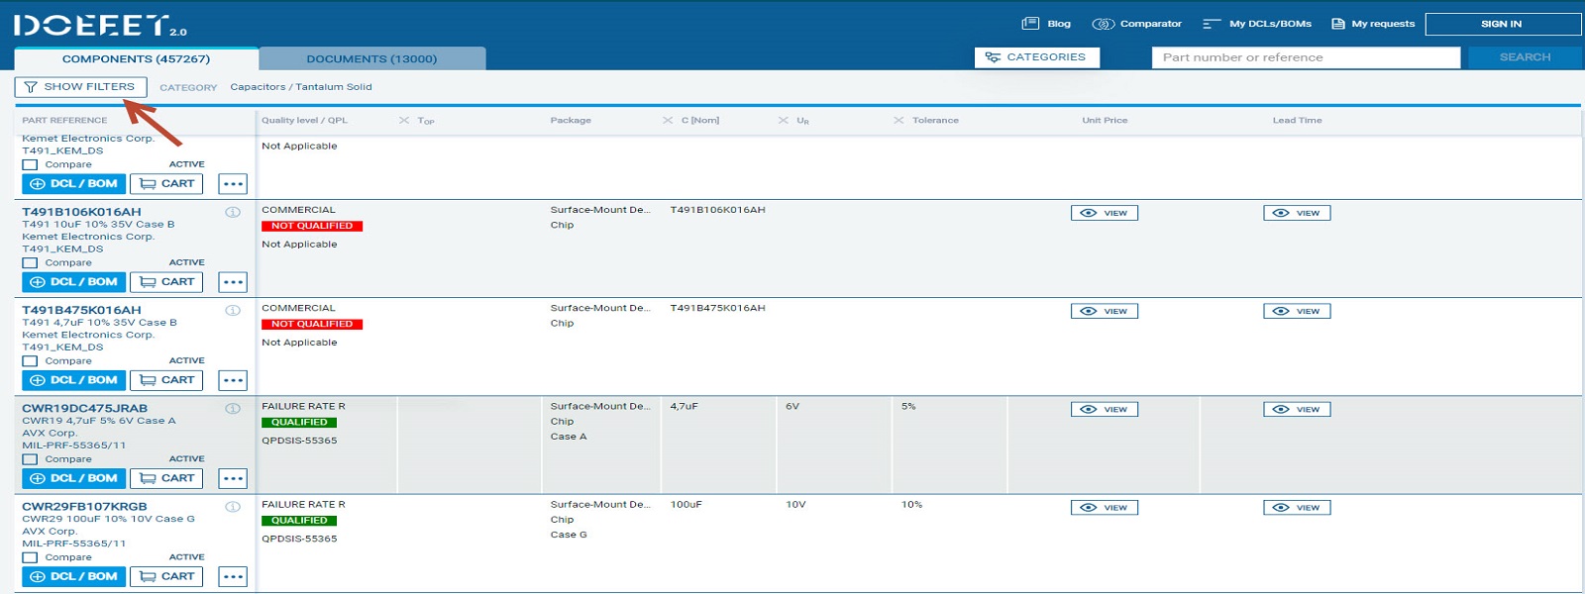Click the Quality level / QPL column header
Viewport: 1585px width, 594px height.
click(x=304, y=121)
